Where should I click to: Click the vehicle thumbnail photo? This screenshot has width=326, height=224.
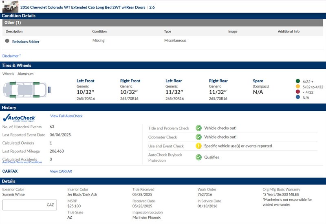tap(10, 6)
